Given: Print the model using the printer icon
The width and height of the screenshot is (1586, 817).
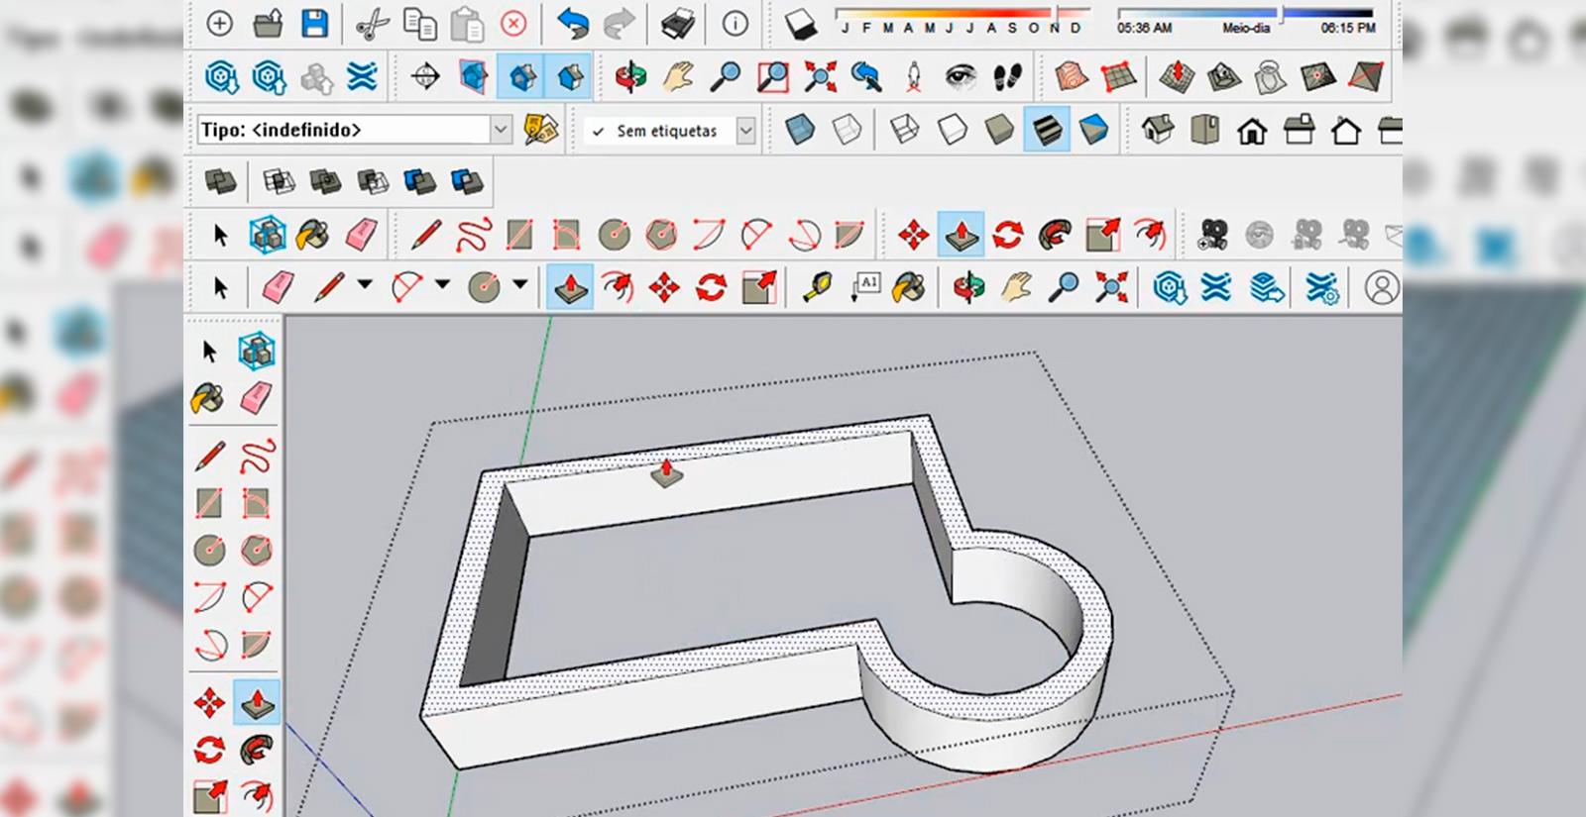Looking at the screenshot, I should [677, 24].
